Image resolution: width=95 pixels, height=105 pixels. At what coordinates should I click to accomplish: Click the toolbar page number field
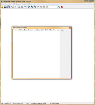(x=53, y=7)
